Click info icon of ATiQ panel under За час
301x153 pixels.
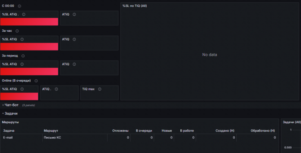pyautogui.click(x=74, y=39)
